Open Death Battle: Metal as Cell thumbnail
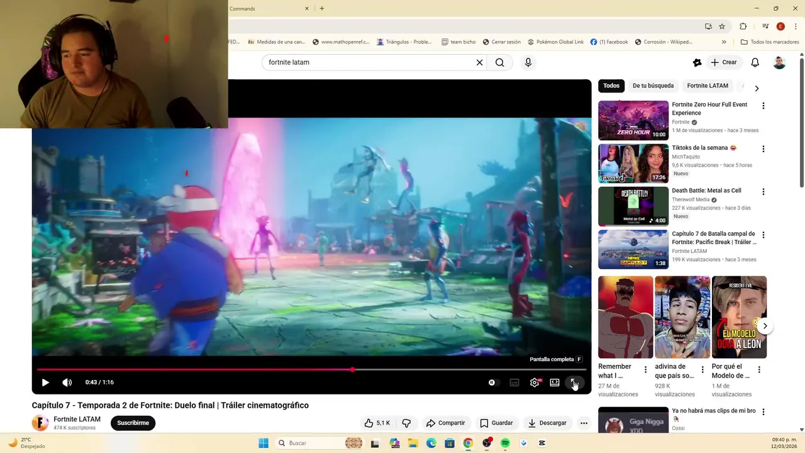 pos(633,206)
